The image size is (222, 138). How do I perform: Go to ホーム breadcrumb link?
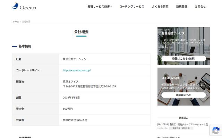point(16,21)
